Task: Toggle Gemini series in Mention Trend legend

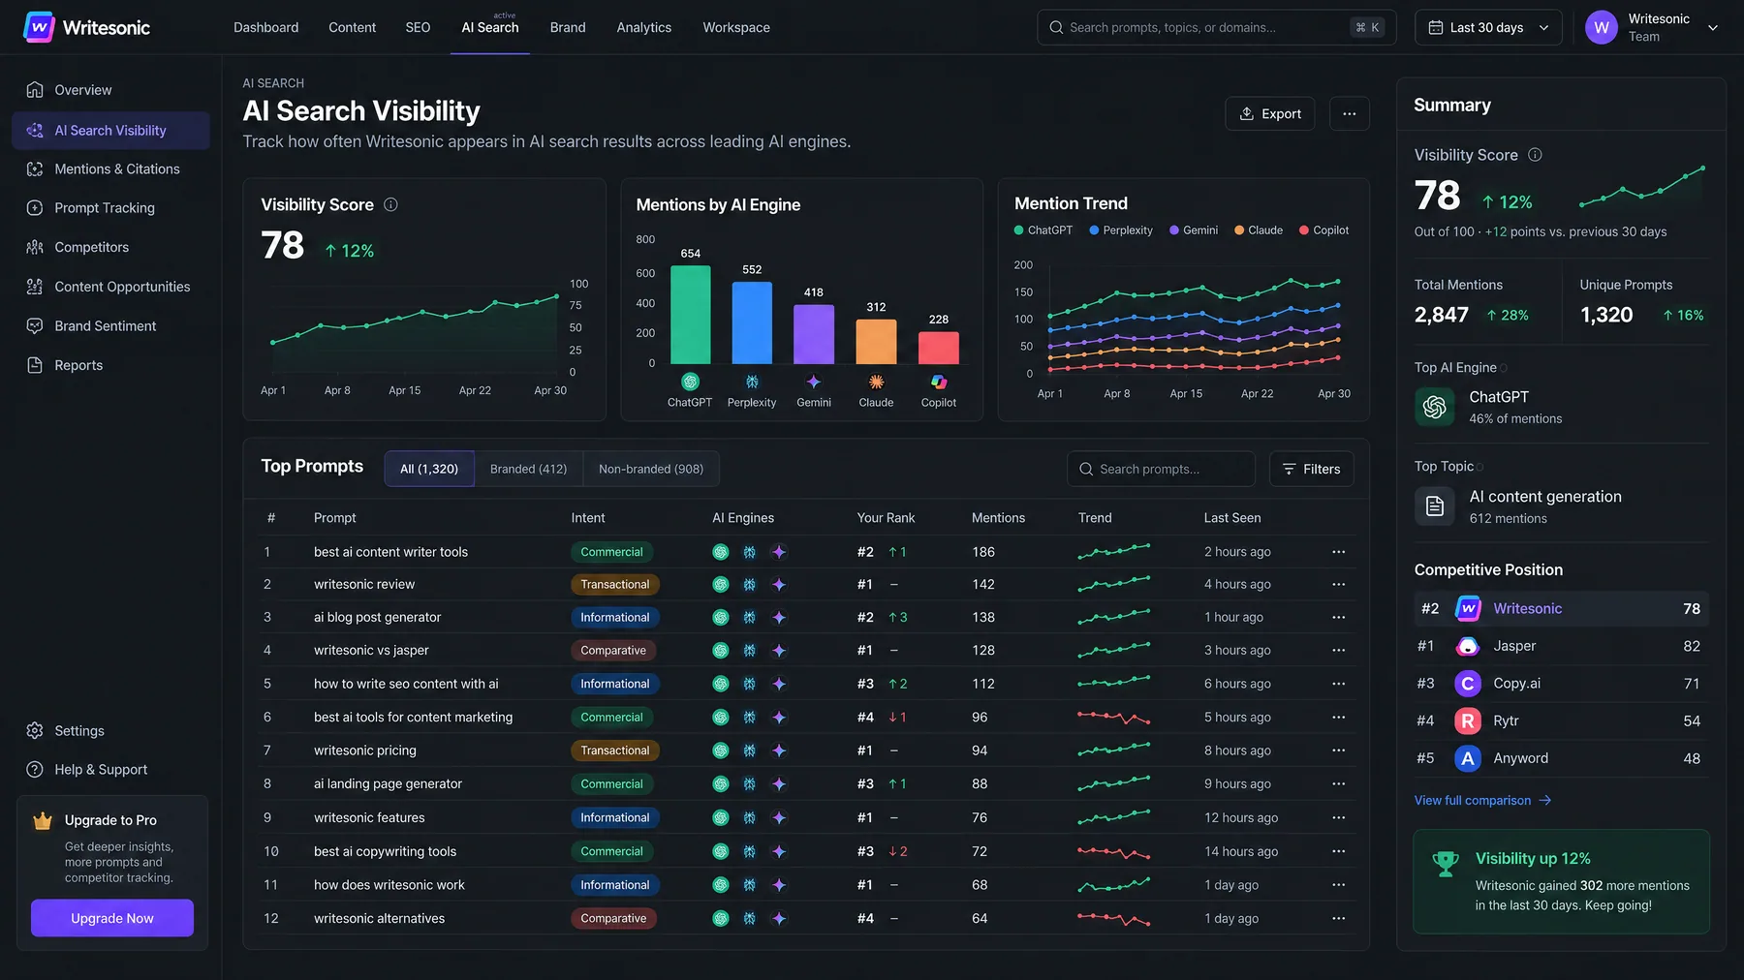Action: click(x=1194, y=230)
